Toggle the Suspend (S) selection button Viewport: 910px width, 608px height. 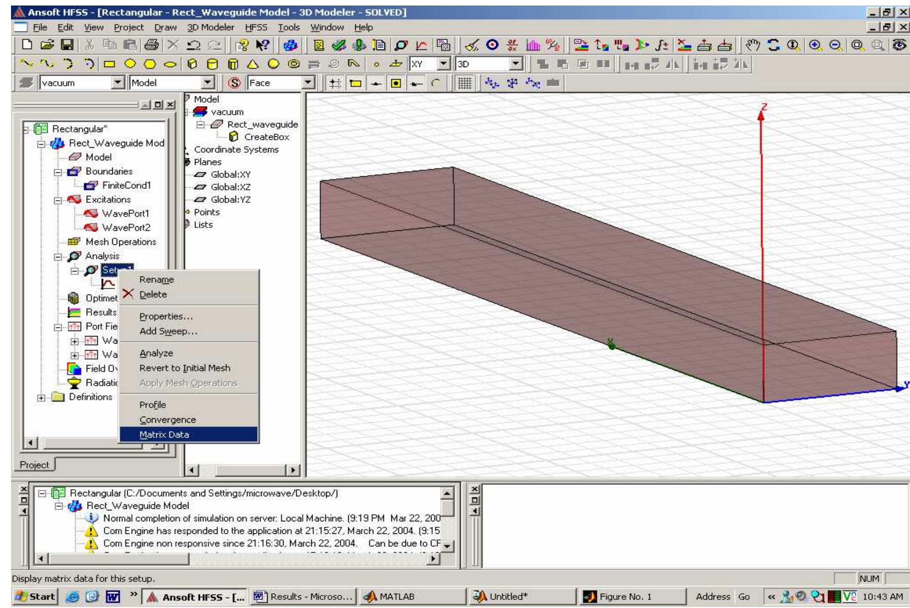coord(235,83)
